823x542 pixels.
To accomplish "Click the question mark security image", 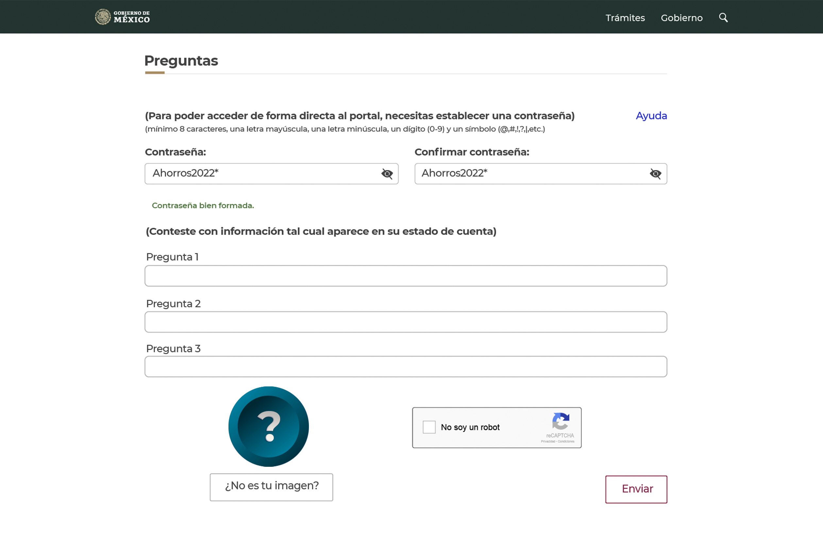I will coord(268,426).
